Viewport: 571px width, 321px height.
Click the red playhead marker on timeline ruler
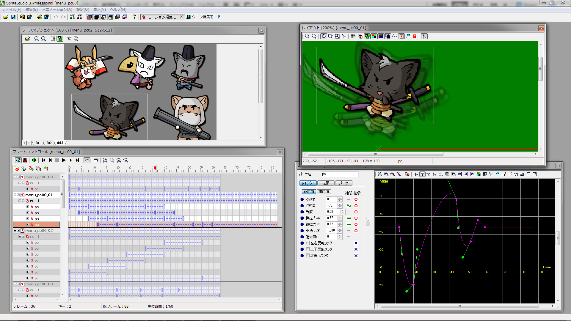[x=155, y=169]
